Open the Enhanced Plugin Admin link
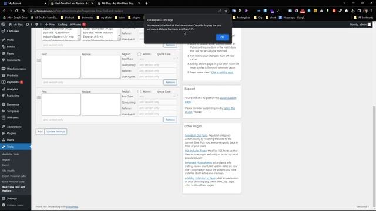376x211 pixels. 199,163
